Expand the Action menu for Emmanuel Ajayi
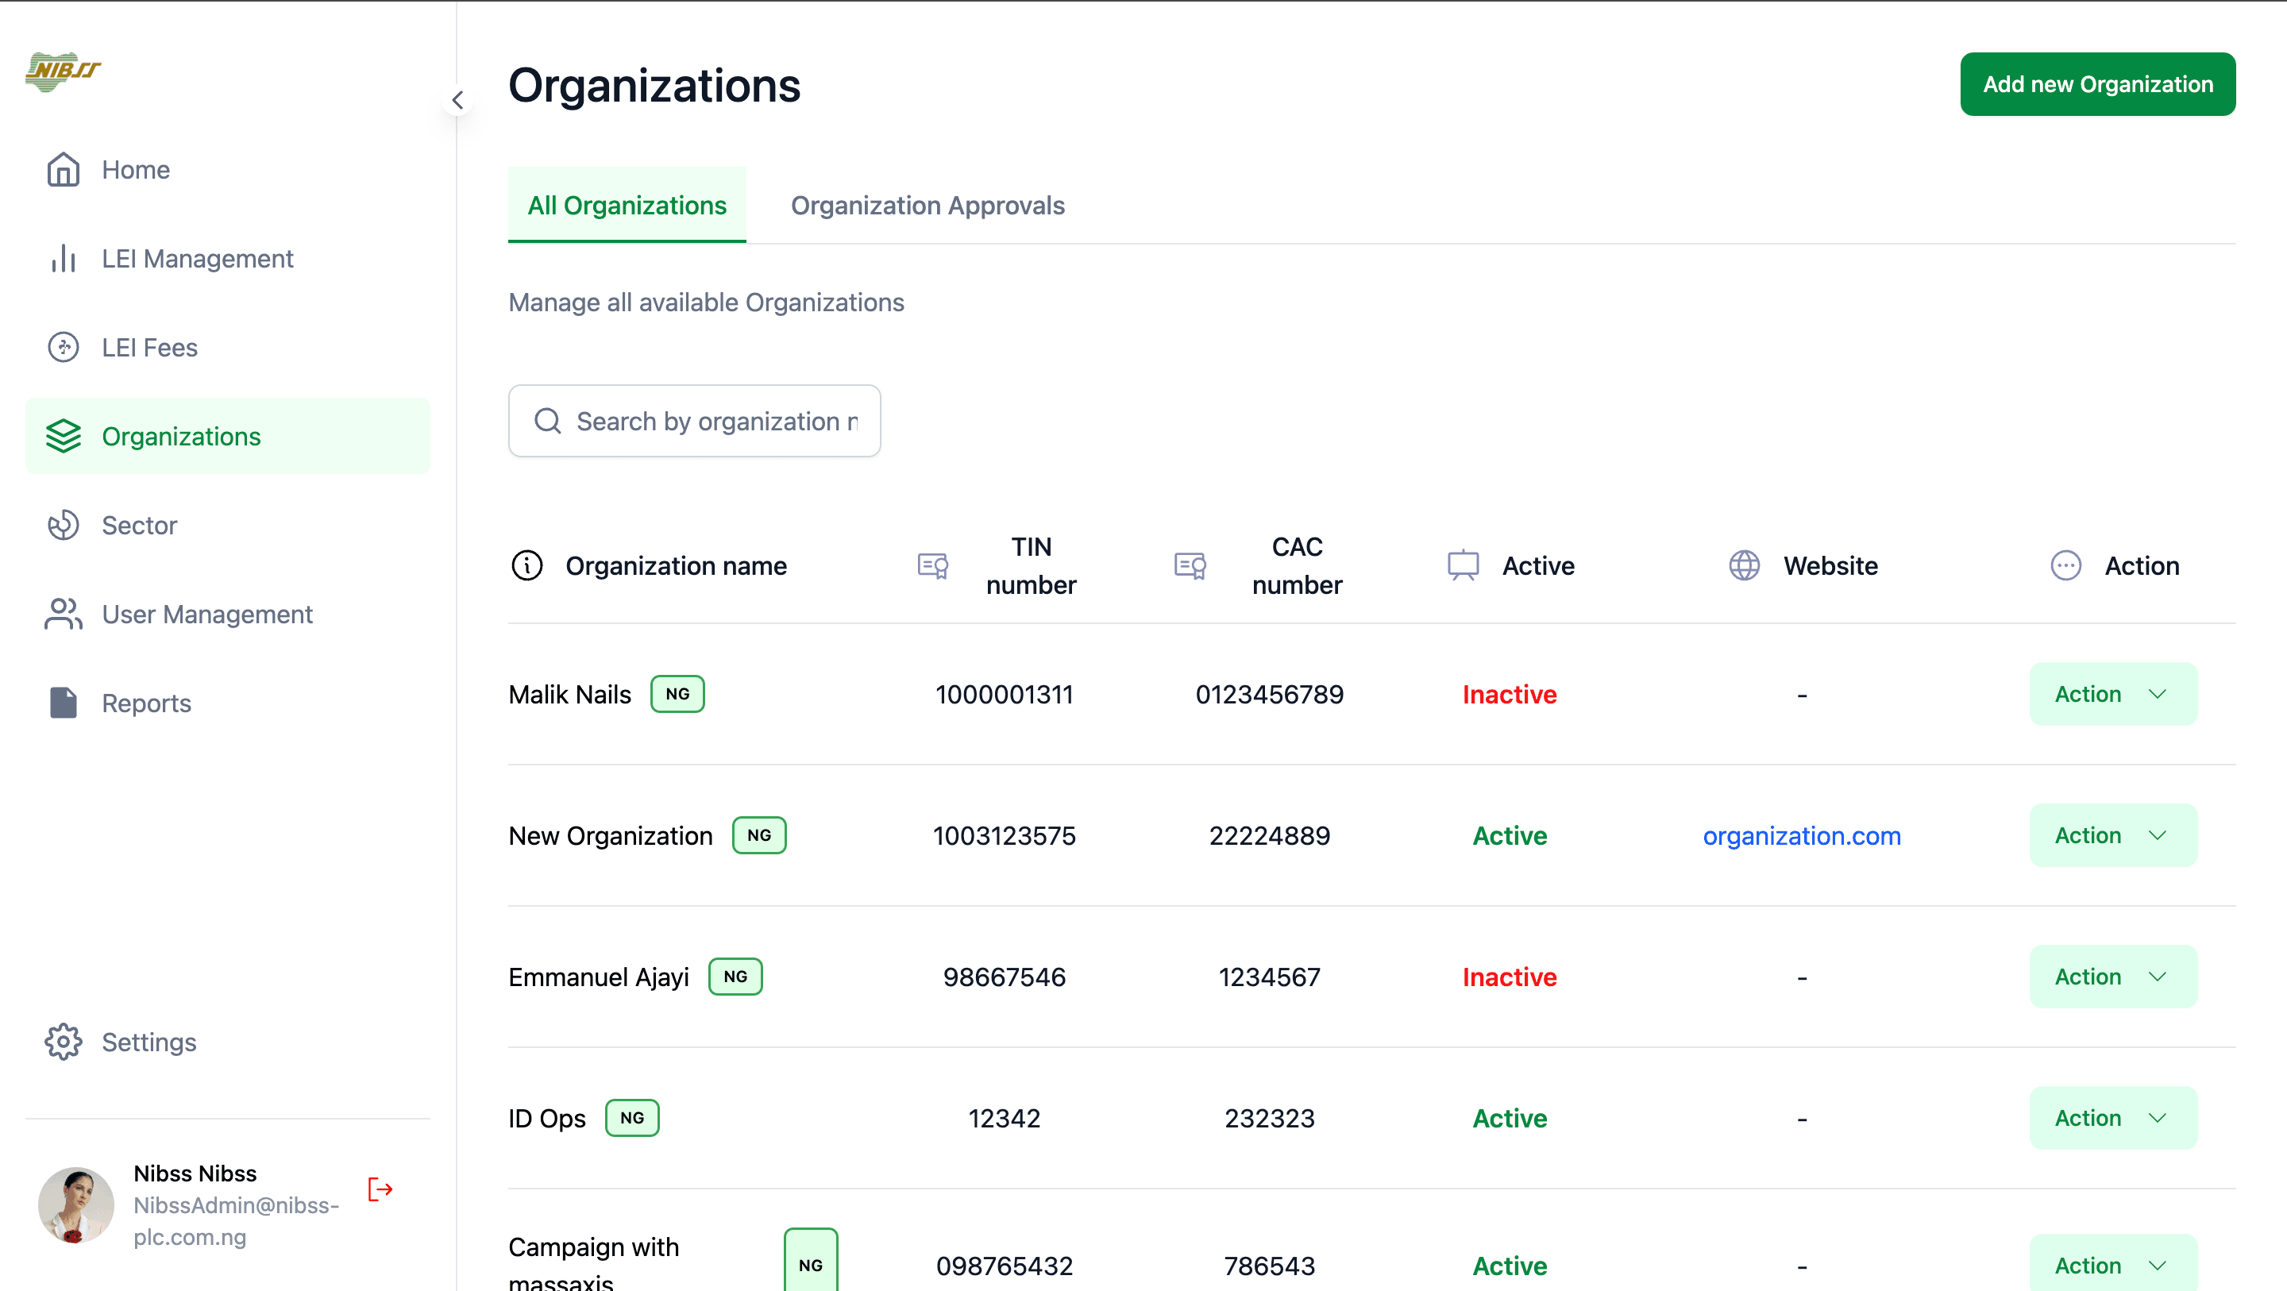This screenshot has height=1291, width=2287. click(x=2113, y=977)
